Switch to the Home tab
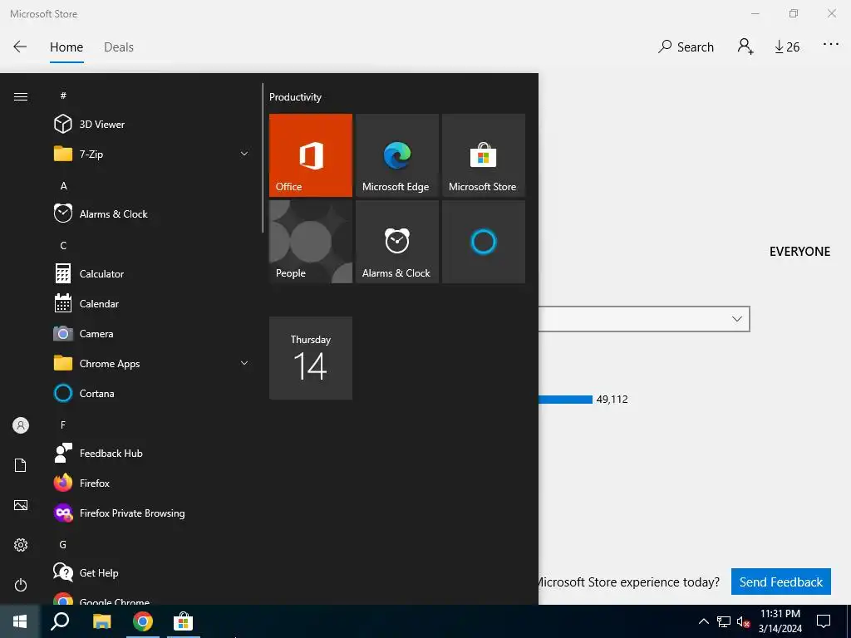Viewport: 851px width, 638px height. 66,47
